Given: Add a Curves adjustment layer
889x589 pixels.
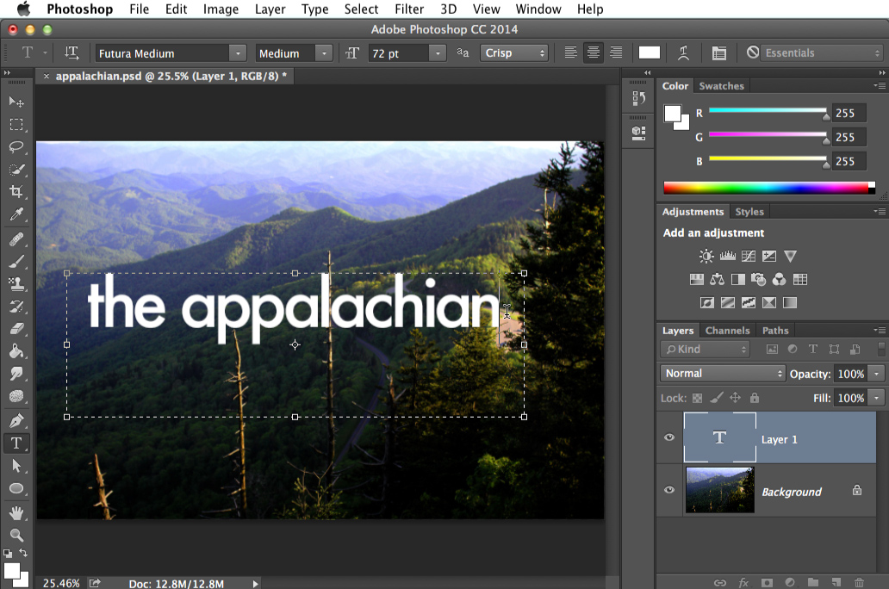Looking at the screenshot, I should [x=748, y=256].
